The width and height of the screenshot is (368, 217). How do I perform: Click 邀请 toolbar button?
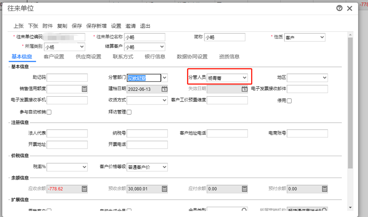pos(131,26)
